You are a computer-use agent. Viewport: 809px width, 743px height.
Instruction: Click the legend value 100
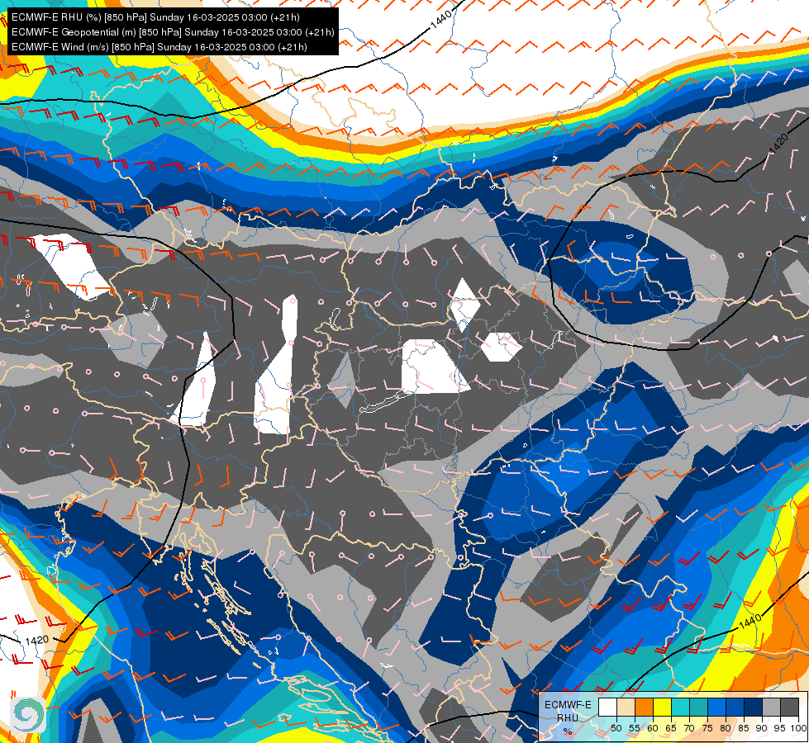coord(799,728)
